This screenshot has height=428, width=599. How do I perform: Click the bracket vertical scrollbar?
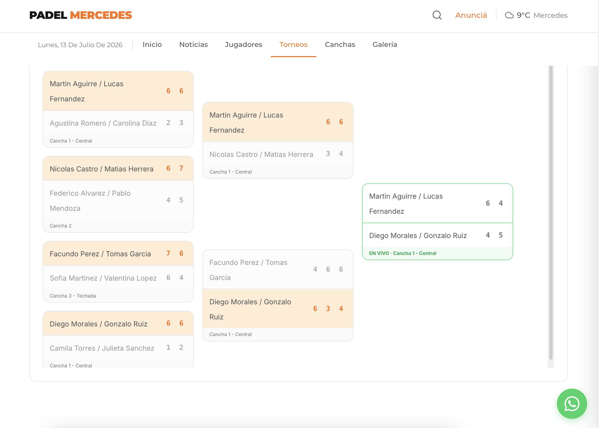click(x=551, y=213)
